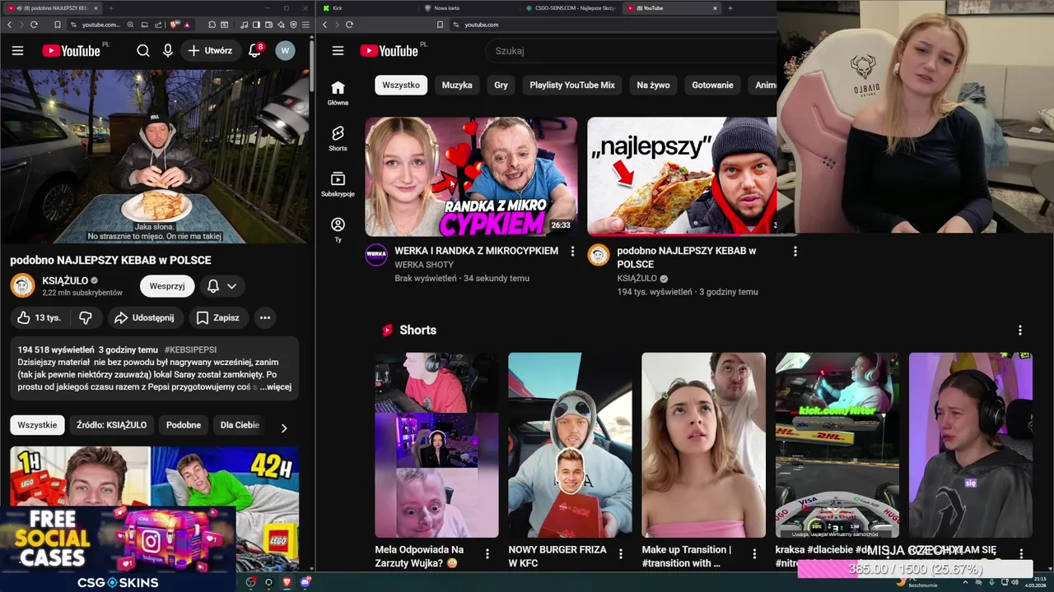Select Gotowanie chip
The width and height of the screenshot is (1054, 592).
point(712,85)
